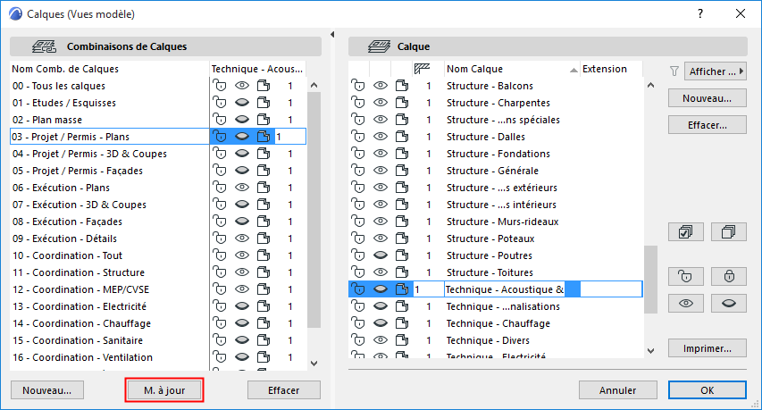
Task: Click the filter funnel icon
Action: coord(674,71)
